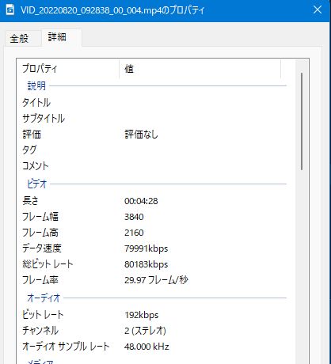Click the 48.000 kHz sample rate value

point(146,347)
